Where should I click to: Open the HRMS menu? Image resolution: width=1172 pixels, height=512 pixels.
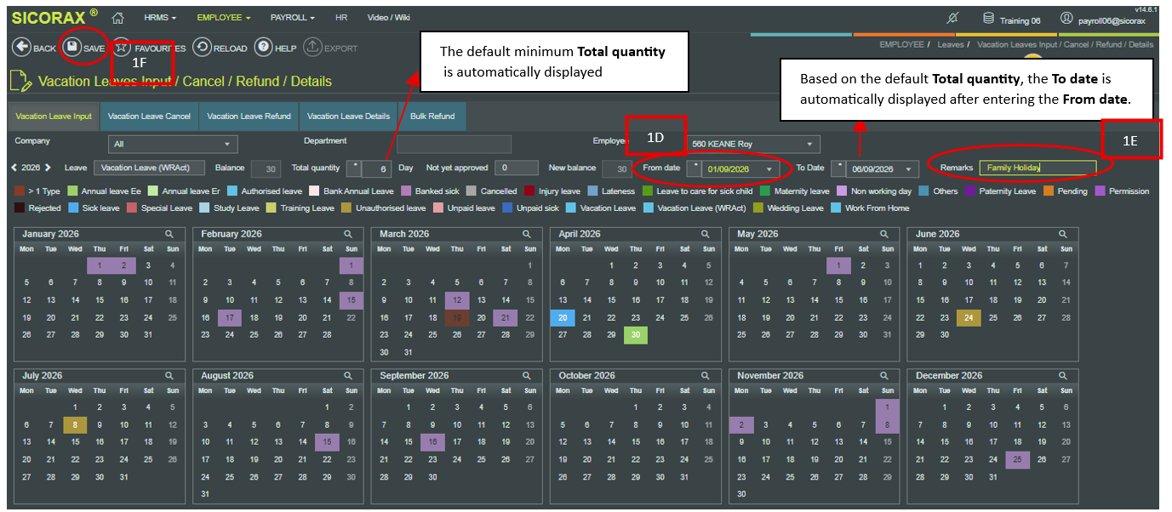pos(160,18)
